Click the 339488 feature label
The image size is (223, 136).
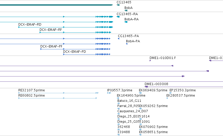point(124,132)
